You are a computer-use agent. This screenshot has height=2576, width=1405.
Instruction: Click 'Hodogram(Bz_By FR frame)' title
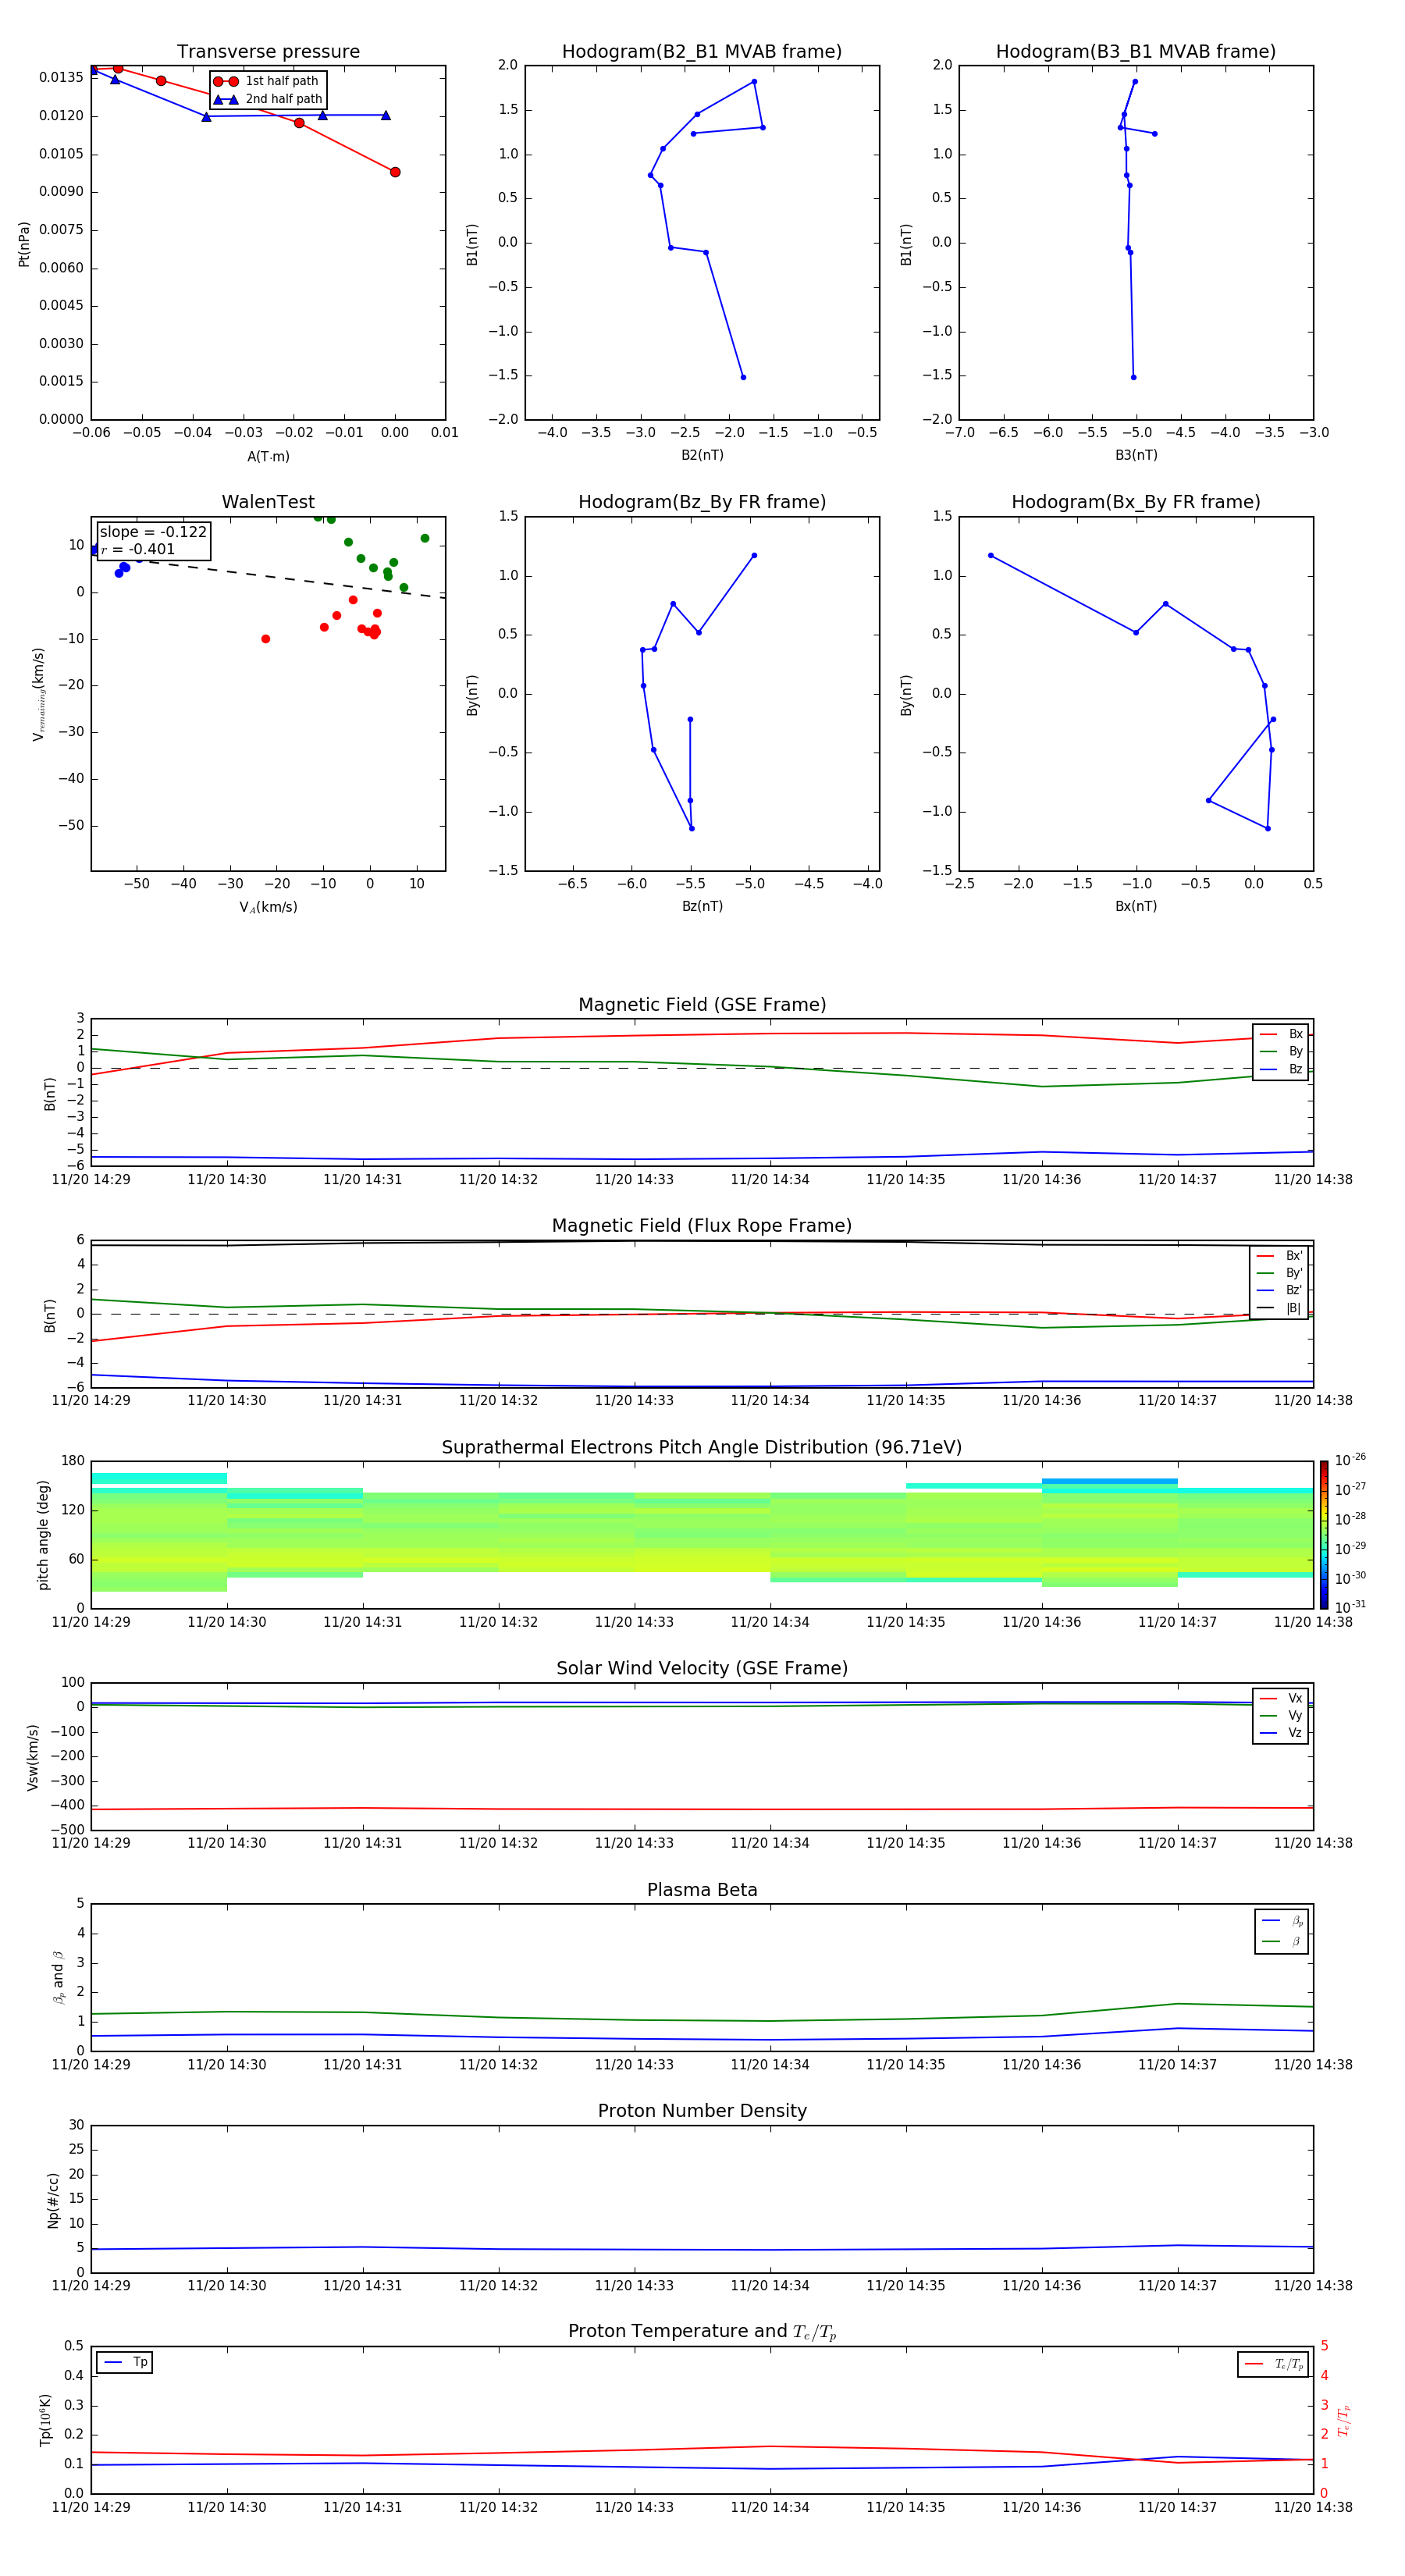pos(702,502)
